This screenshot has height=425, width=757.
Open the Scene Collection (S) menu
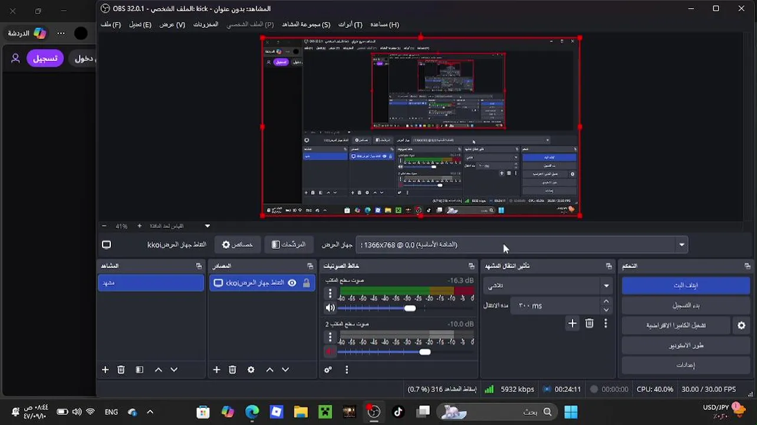pos(306,24)
